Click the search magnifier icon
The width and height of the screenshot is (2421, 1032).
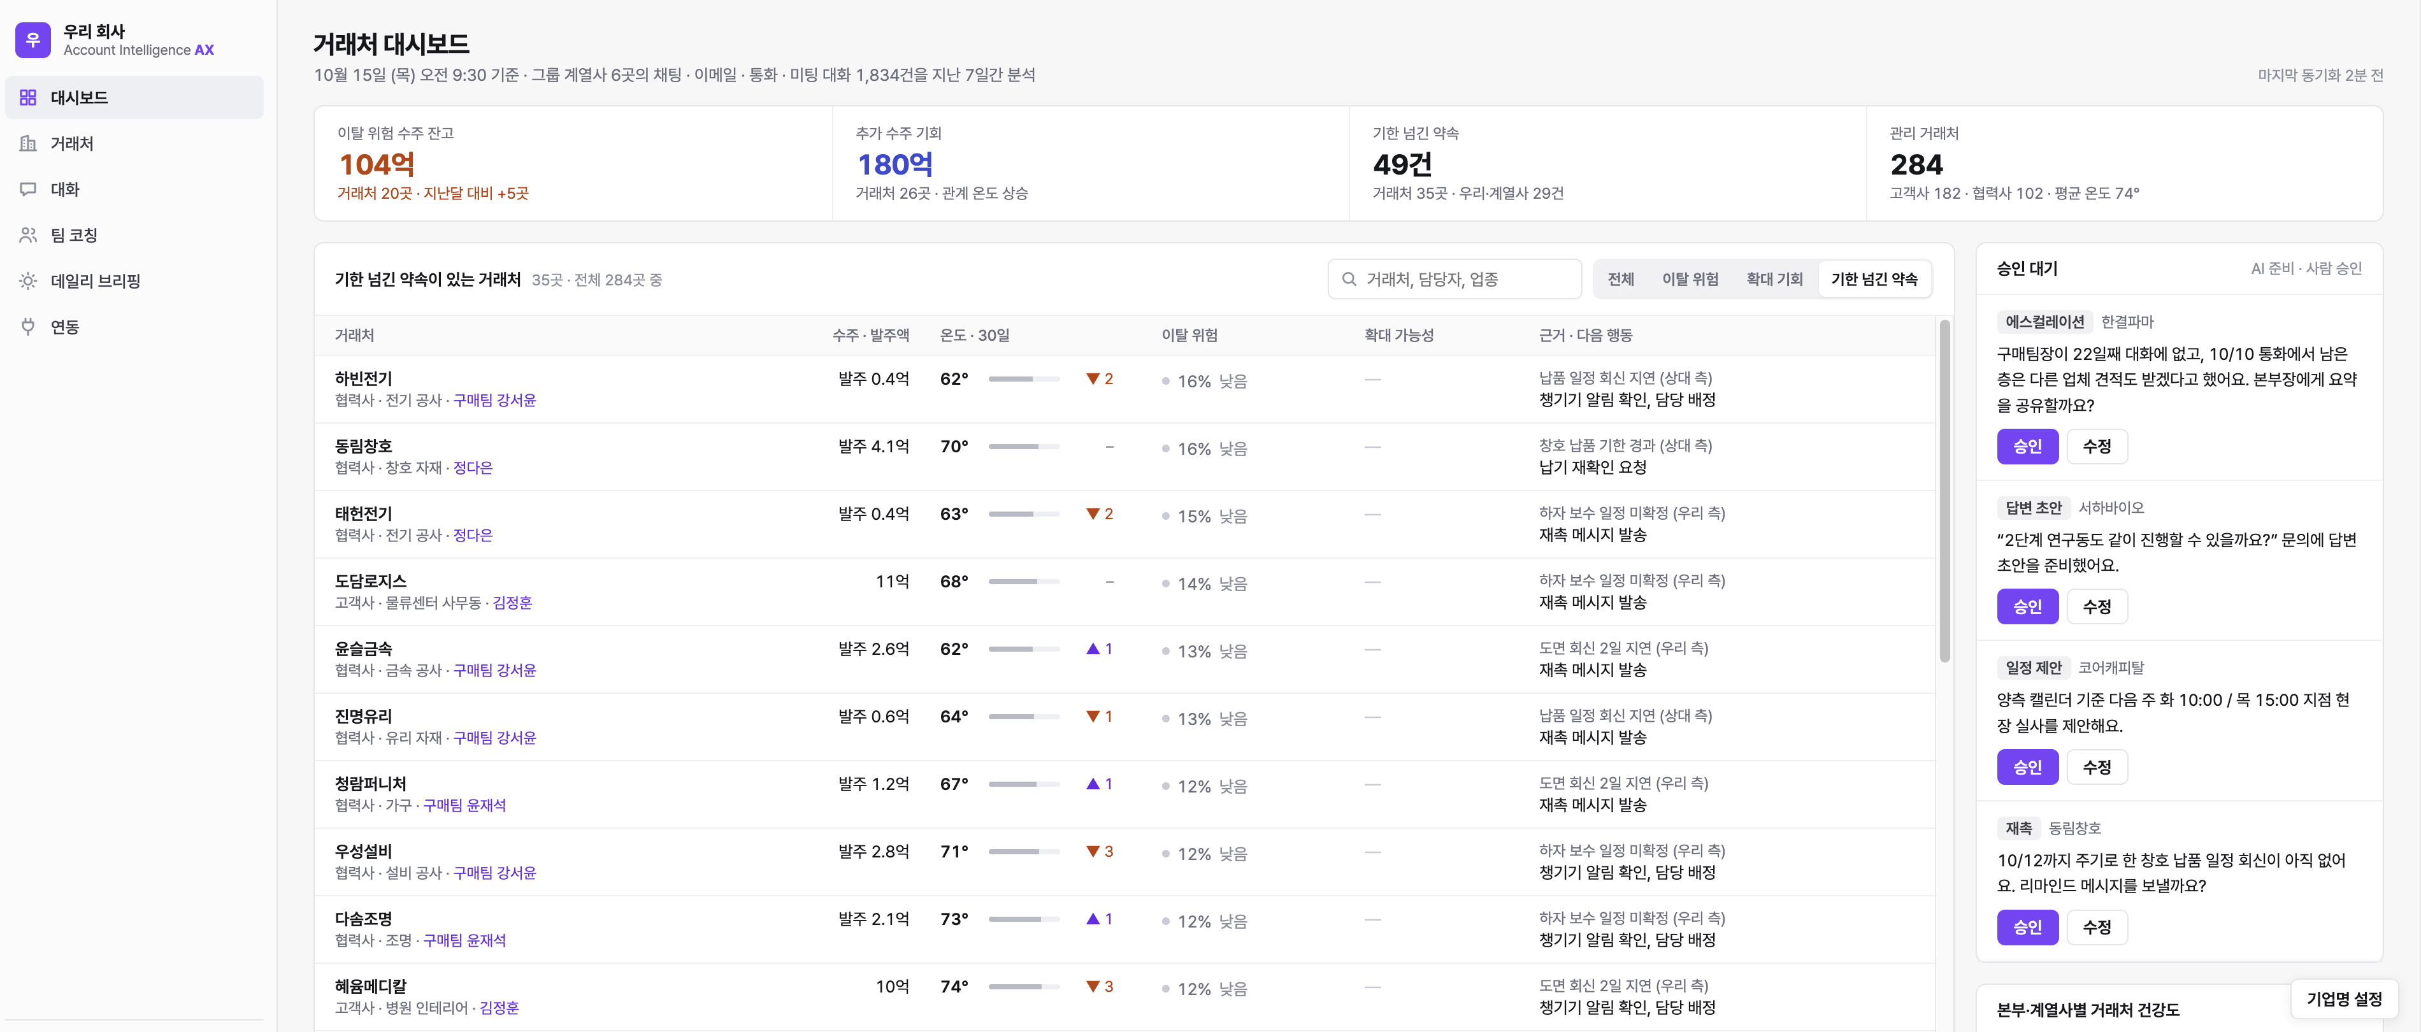coord(1349,279)
